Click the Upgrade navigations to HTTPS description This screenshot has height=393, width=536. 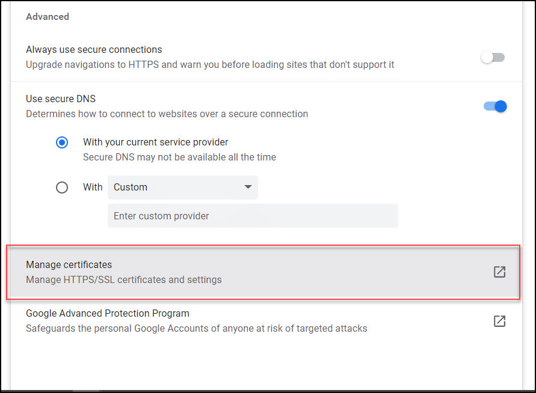(210, 64)
